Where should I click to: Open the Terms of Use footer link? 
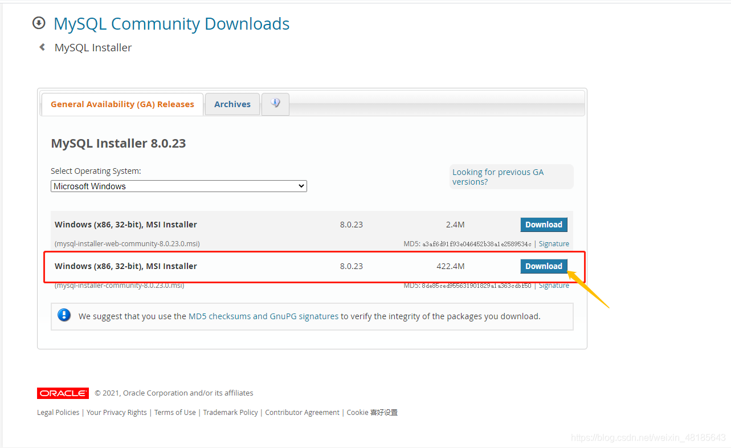click(x=175, y=413)
